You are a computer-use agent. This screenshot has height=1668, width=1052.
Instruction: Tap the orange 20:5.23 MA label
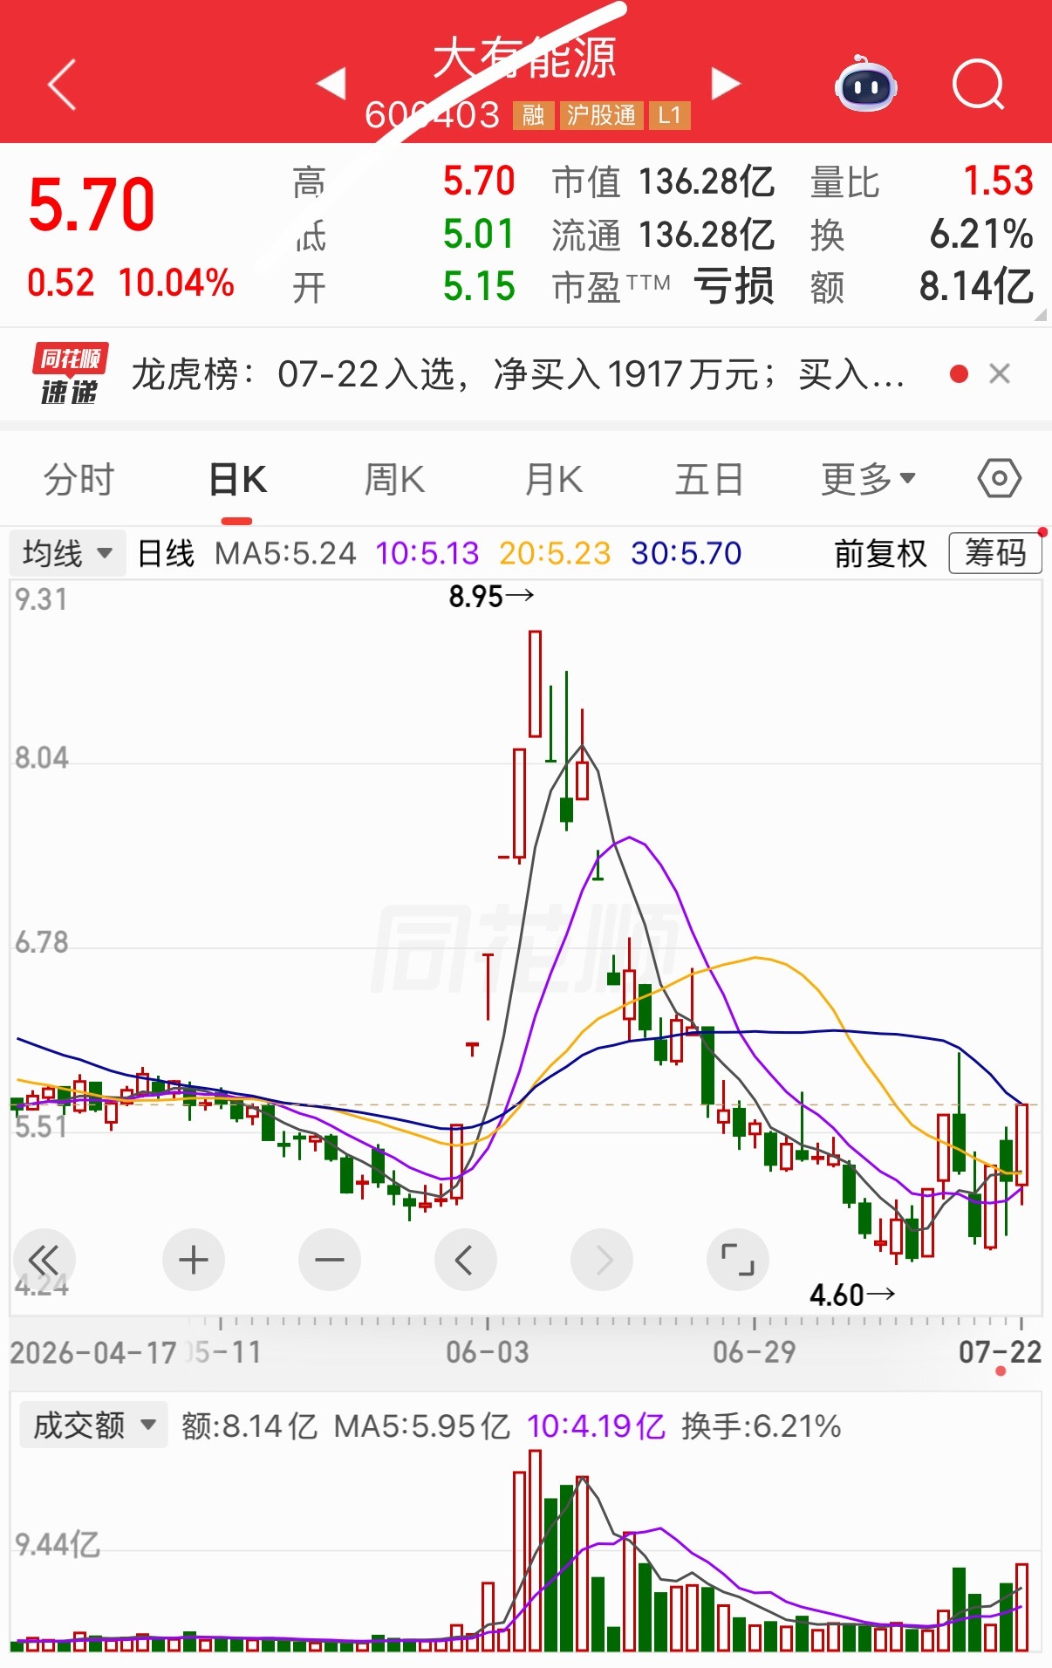click(x=555, y=553)
